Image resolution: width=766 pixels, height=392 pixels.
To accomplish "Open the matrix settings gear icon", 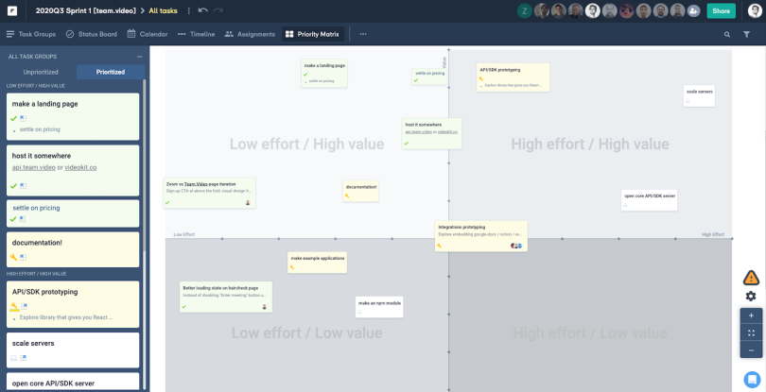I will tap(751, 296).
